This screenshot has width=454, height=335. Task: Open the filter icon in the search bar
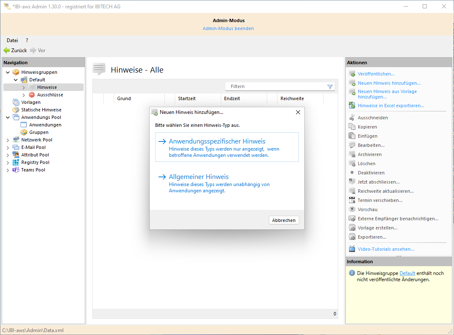tap(330, 86)
